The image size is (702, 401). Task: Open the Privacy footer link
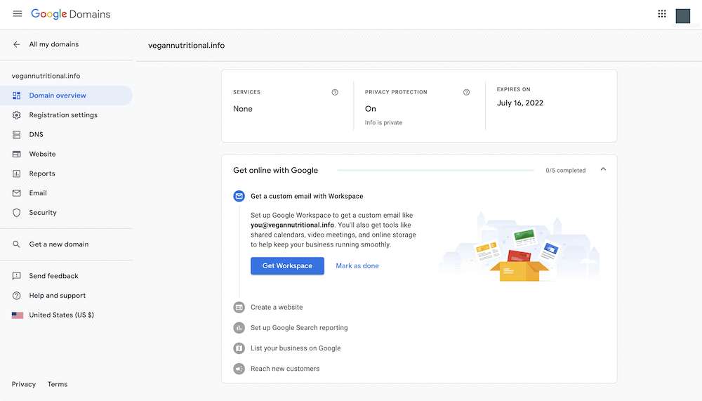[24, 384]
